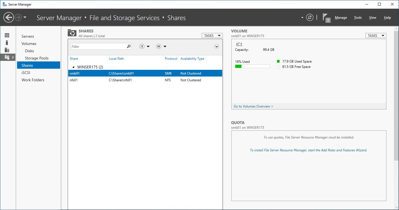Select the smb01 share row
399x210 pixels.
(145, 73)
